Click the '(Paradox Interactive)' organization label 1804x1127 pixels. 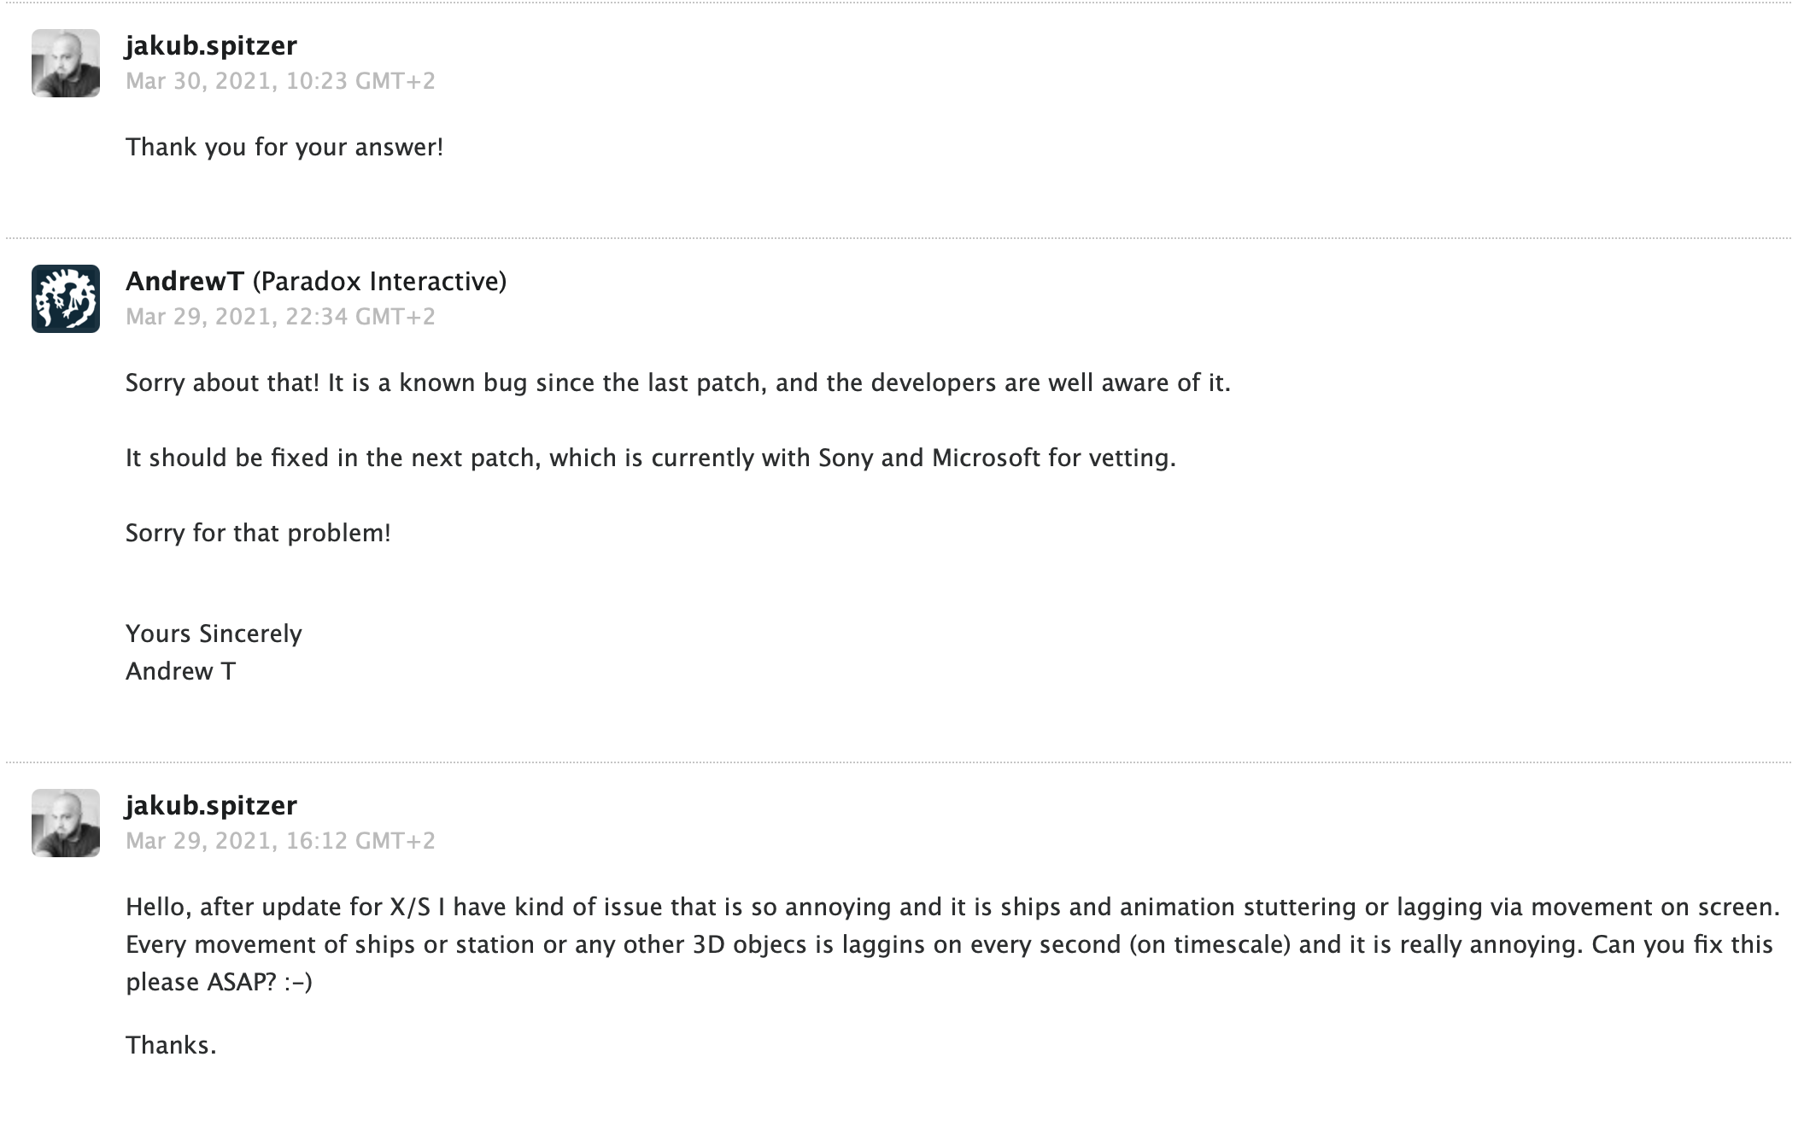(x=379, y=281)
